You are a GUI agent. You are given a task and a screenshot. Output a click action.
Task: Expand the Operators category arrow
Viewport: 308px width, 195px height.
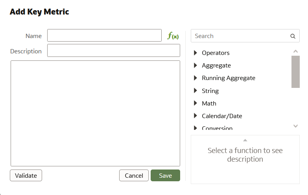(195, 53)
